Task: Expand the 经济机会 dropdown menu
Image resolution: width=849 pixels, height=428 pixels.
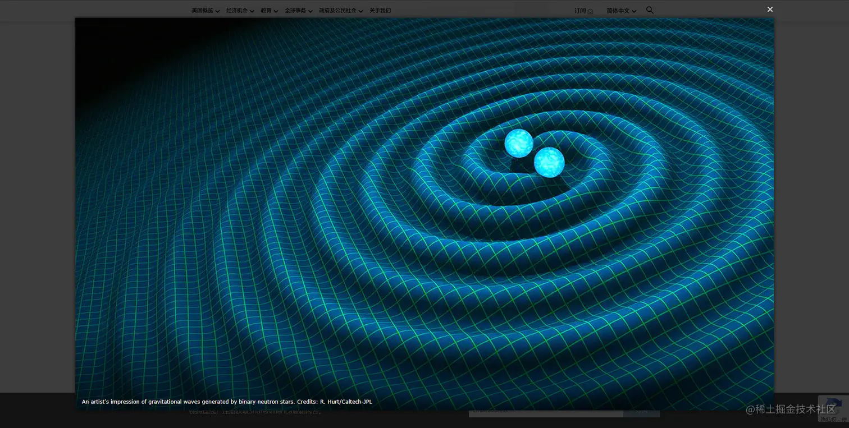Action: coord(240,11)
